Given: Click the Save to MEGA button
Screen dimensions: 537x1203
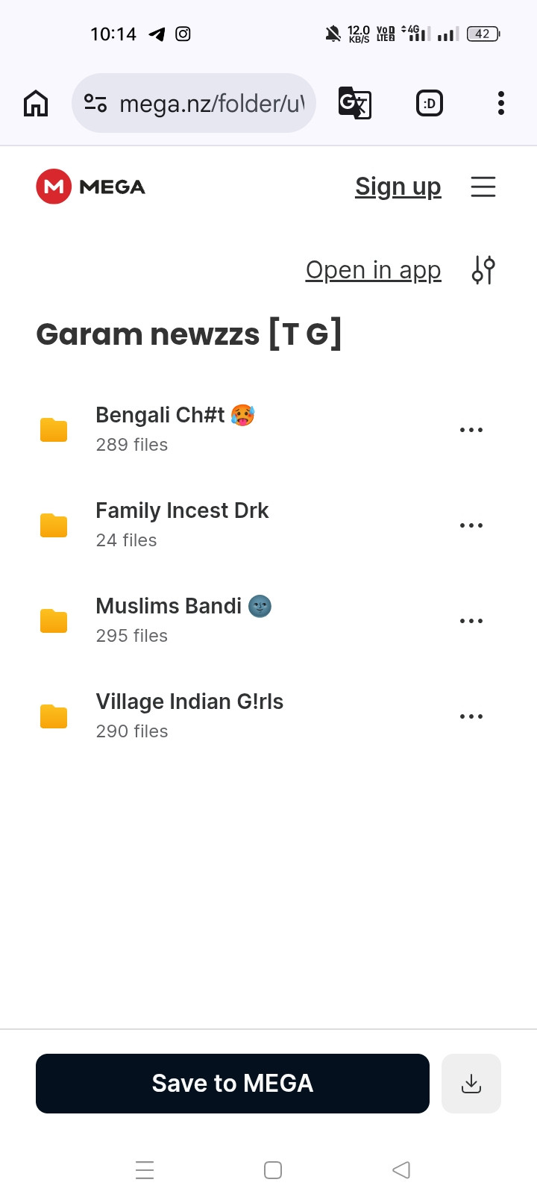Looking at the screenshot, I should tap(233, 1084).
